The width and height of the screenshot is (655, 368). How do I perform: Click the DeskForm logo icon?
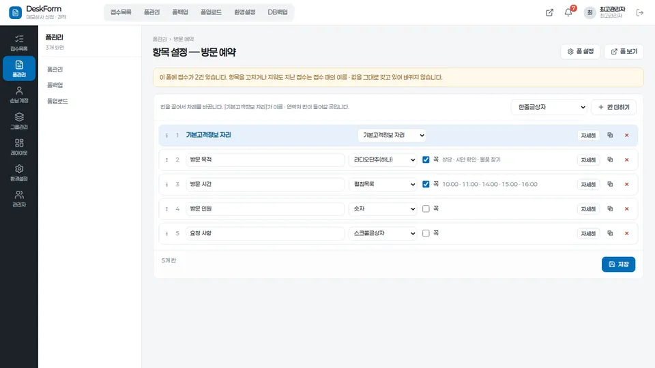point(16,12)
